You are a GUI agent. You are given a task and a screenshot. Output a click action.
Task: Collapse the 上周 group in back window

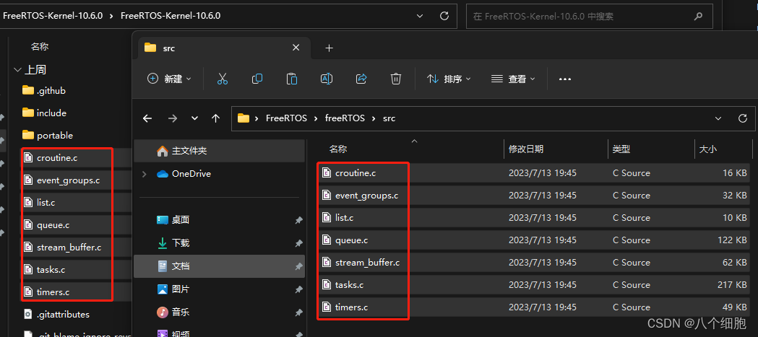click(18, 70)
